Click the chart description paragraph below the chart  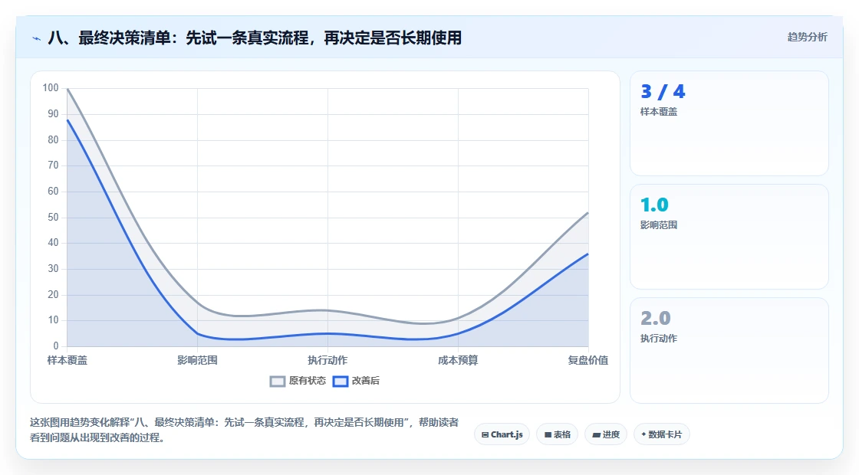pyautogui.click(x=244, y=430)
